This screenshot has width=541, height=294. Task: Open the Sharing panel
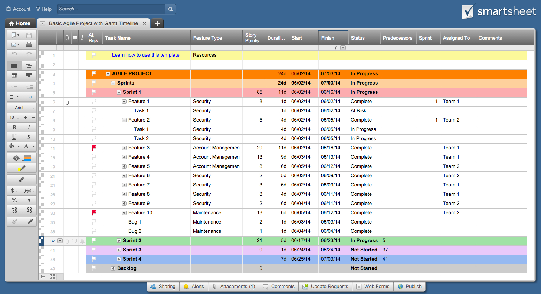click(x=163, y=286)
